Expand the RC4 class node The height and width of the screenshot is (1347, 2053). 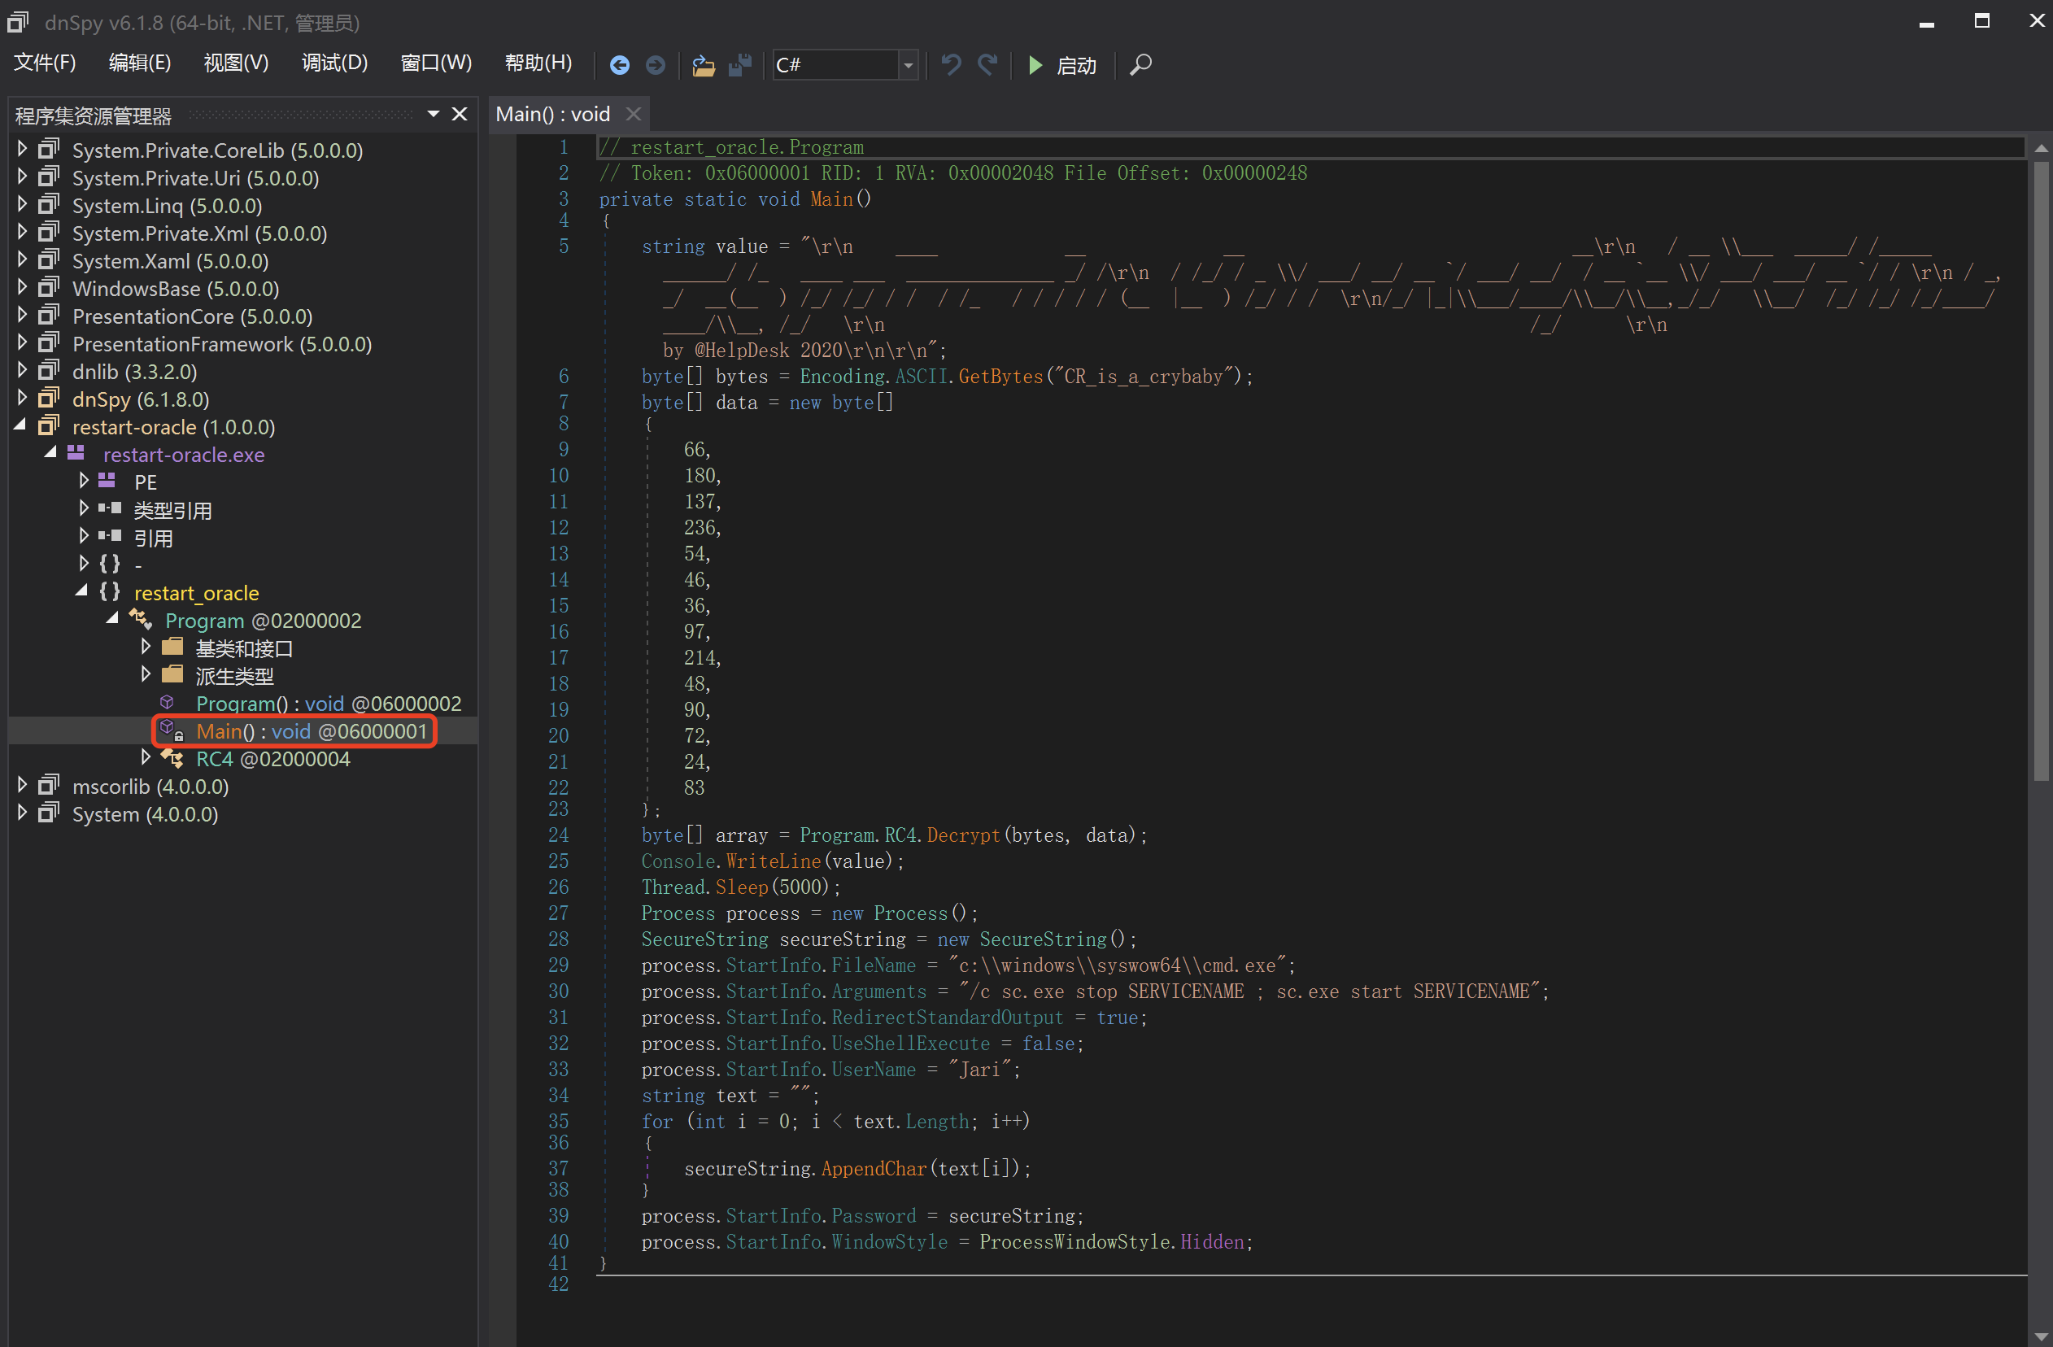coord(146,758)
